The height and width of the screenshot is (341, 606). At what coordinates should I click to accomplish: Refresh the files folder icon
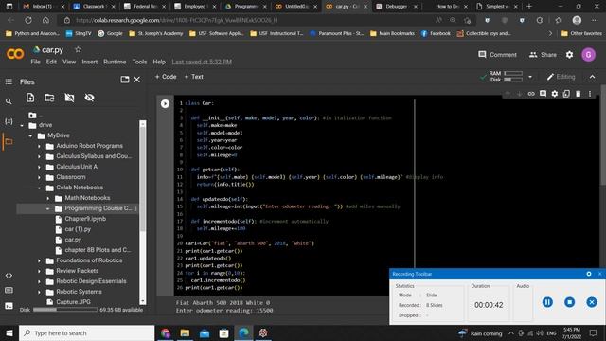(49, 98)
